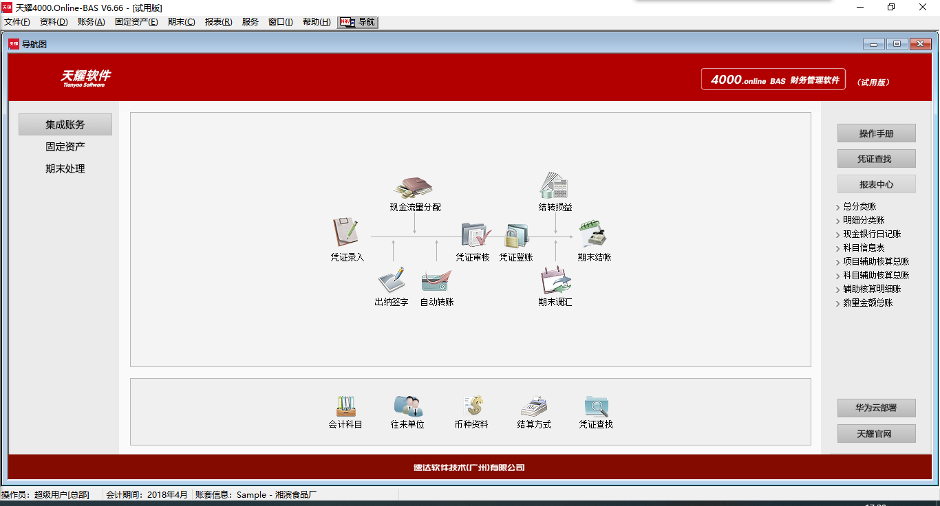The width and height of the screenshot is (940, 506).
Task: Click the 导航图 window icon
Action: pyautogui.click(x=14, y=44)
